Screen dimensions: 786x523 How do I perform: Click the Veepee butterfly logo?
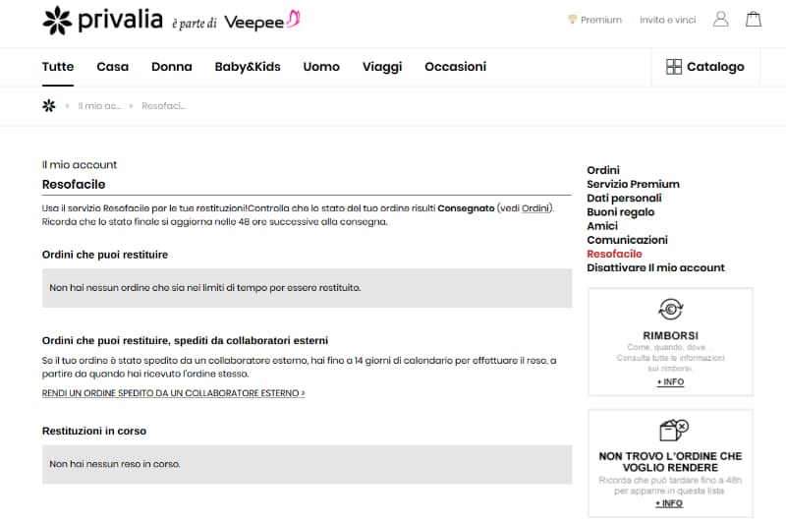point(292,20)
